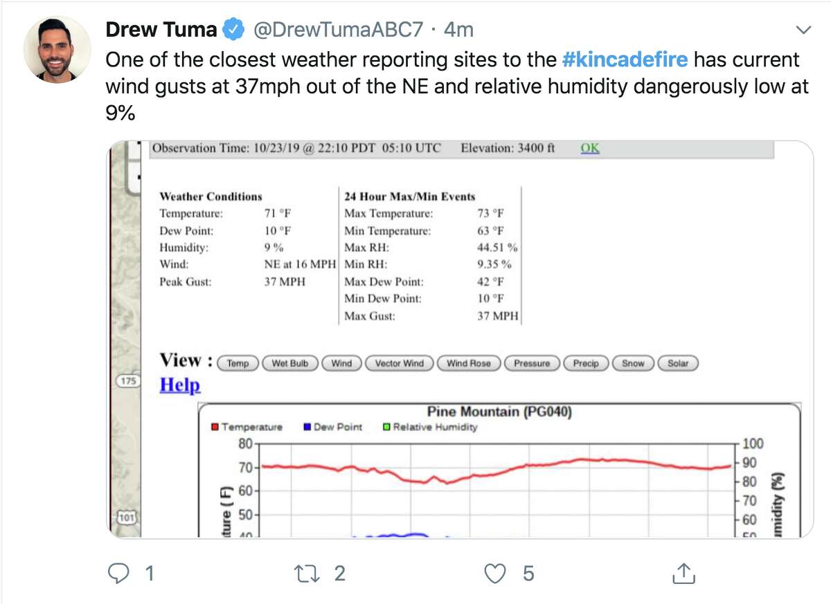
Task: Select the Wet Bulb view button
Action: coord(290,363)
